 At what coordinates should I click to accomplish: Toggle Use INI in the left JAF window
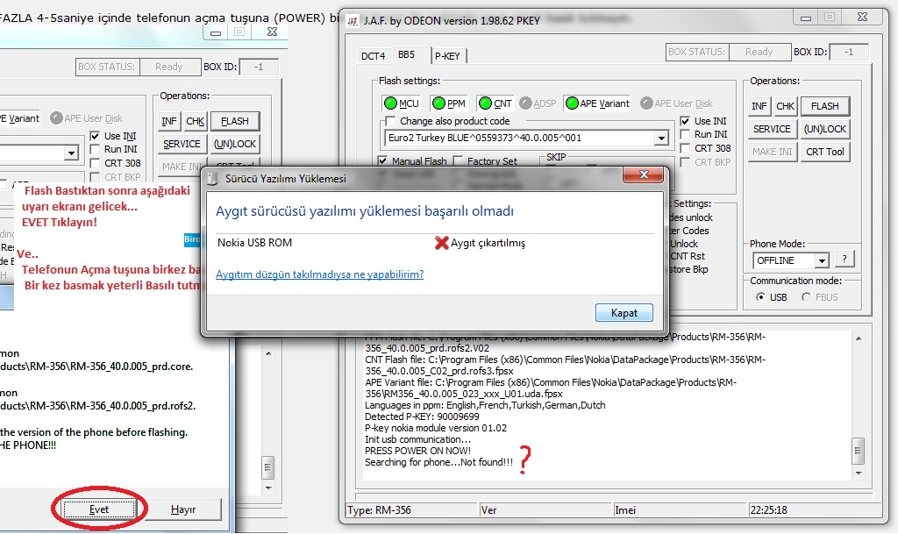point(95,136)
